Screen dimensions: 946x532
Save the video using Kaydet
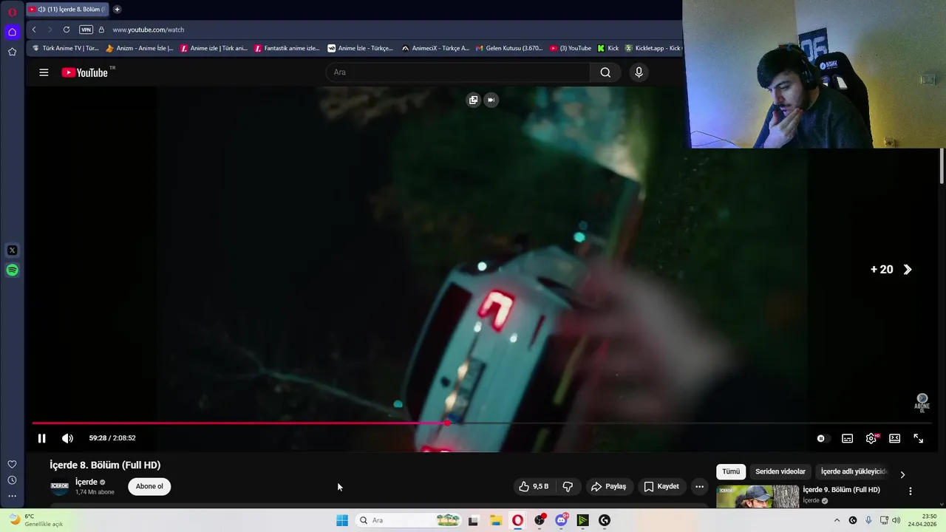(661, 486)
